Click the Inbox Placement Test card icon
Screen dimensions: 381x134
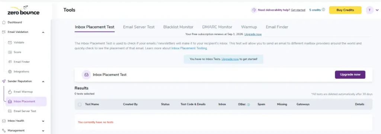(86, 75)
